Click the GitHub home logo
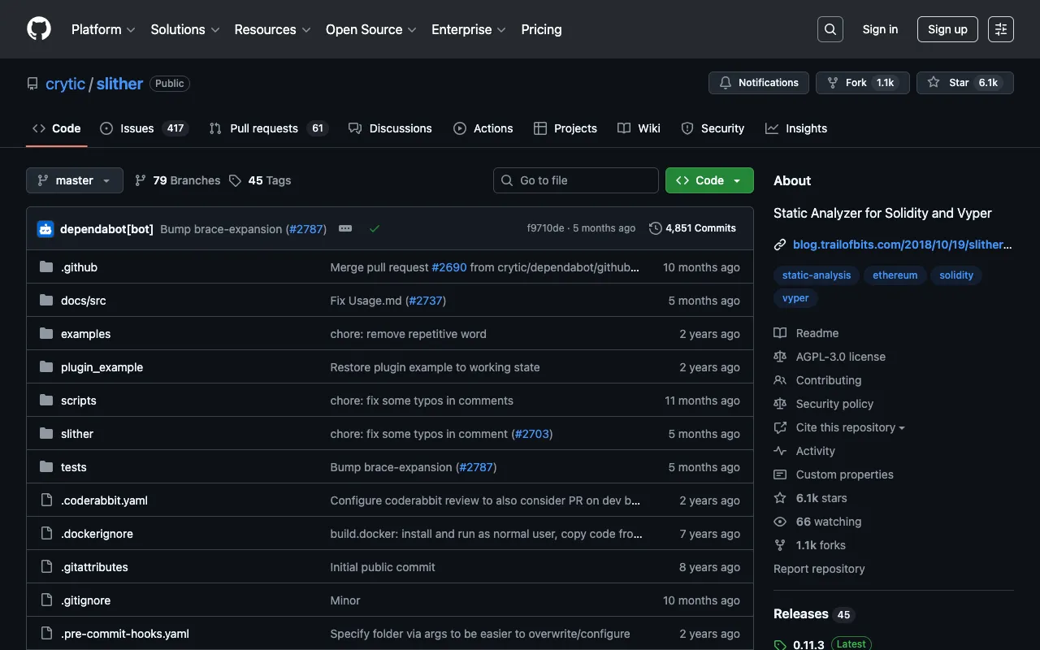This screenshot has height=650, width=1040. 38,28
